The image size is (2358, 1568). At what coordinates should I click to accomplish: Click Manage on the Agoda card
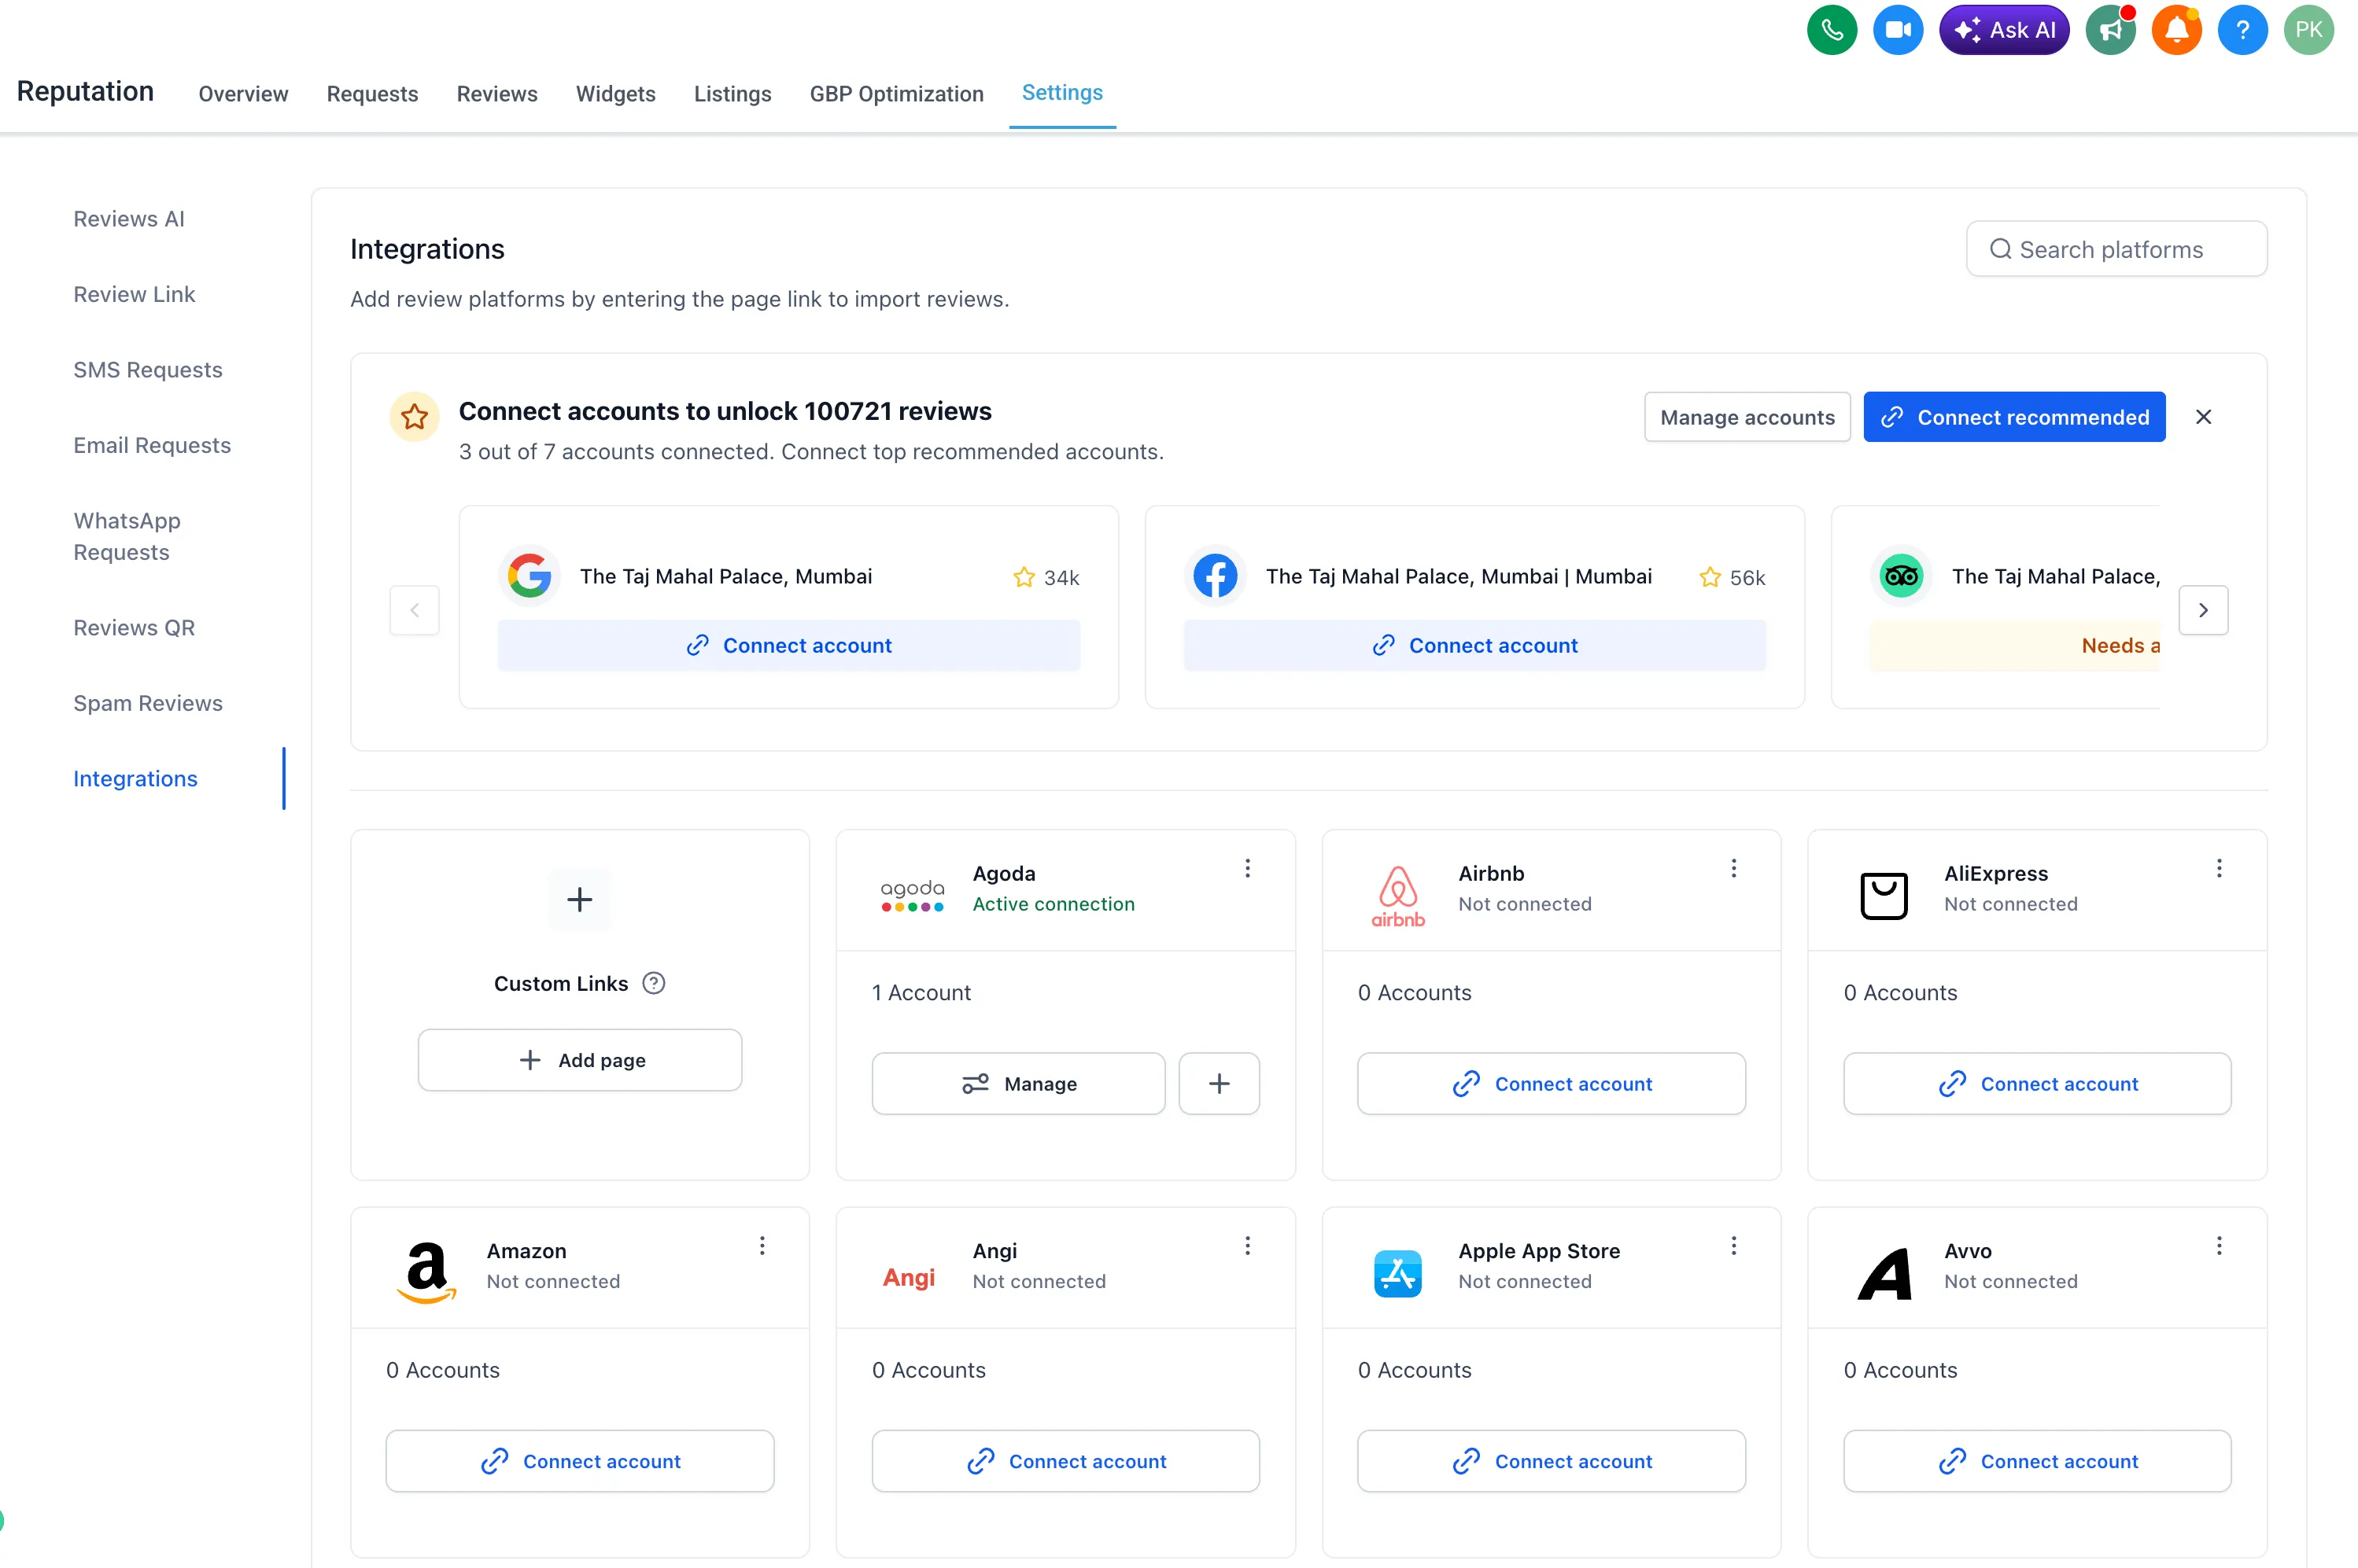pyautogui.click(x=1017, y=1083)
